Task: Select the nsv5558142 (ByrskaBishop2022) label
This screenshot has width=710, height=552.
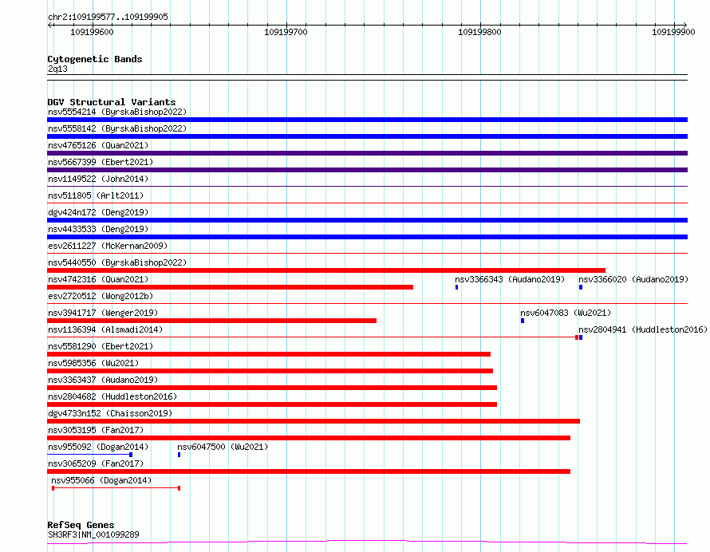Action: (117, 128)
